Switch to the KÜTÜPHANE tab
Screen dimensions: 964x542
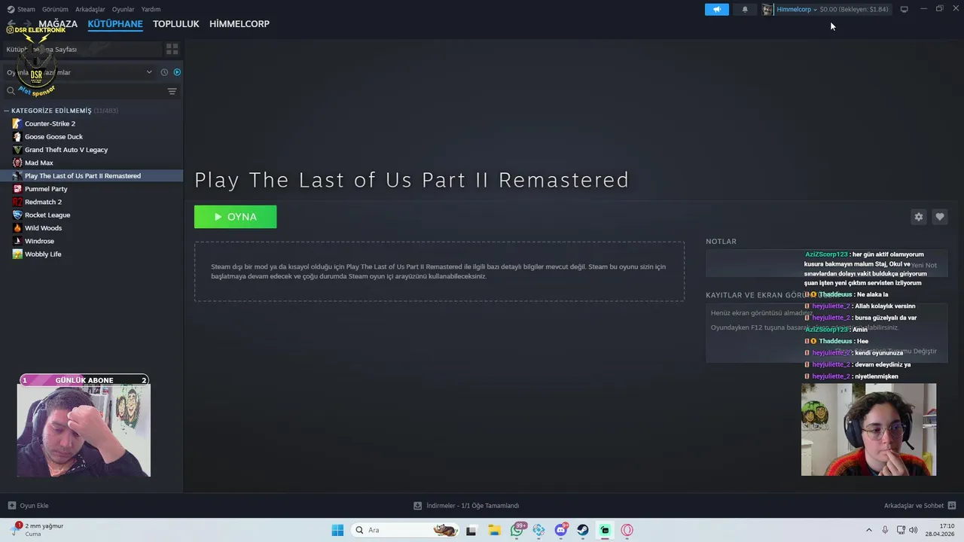click(x=115, y=23)
